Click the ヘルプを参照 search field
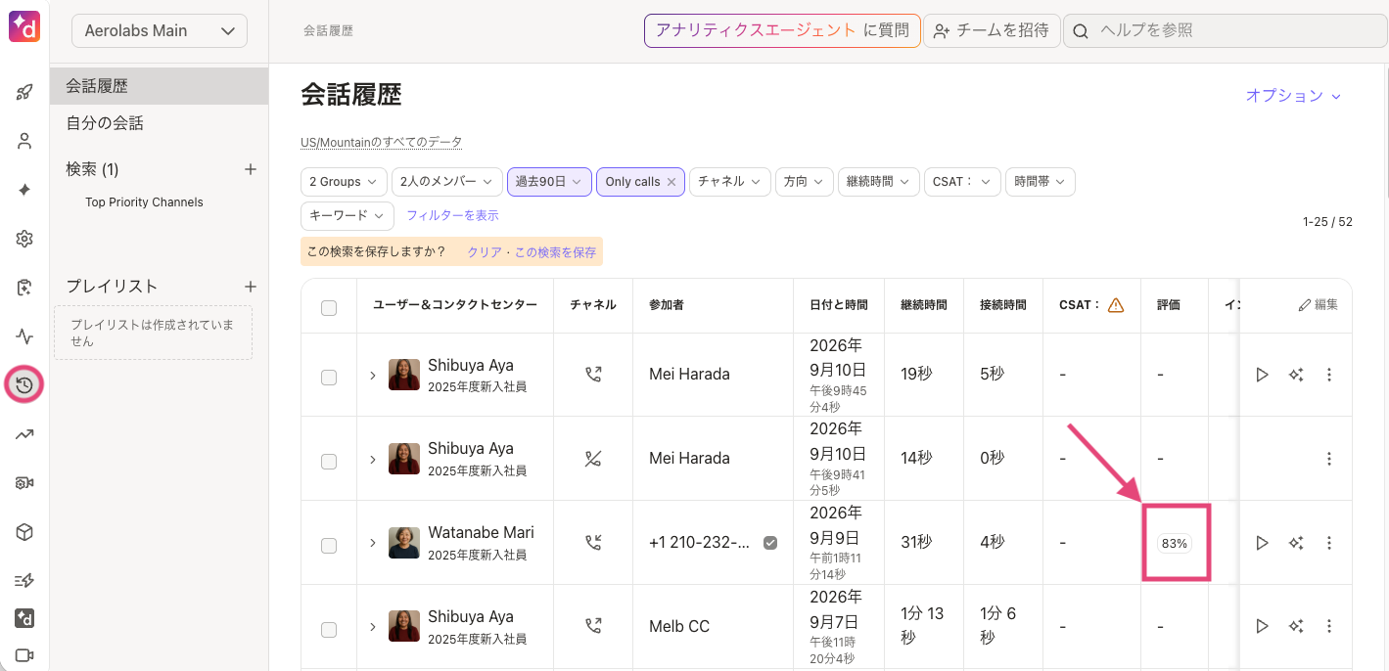Image resolution: width=1389 pixels, height=671 pixels. point(1225,30)
